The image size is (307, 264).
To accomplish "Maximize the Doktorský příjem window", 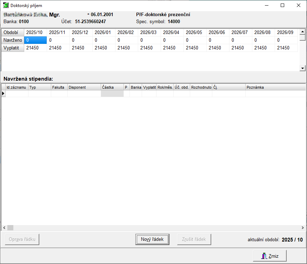I will 282,5.
